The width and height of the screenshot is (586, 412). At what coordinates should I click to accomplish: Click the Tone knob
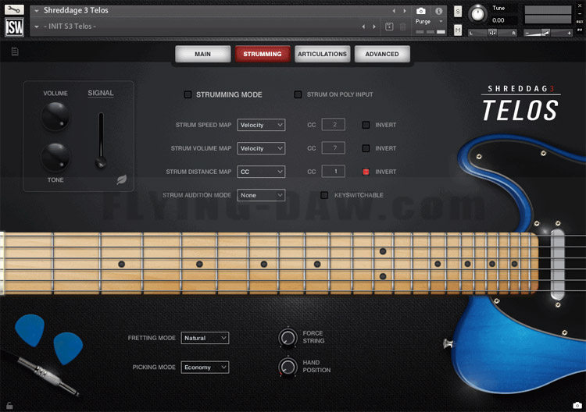(55, 157)
